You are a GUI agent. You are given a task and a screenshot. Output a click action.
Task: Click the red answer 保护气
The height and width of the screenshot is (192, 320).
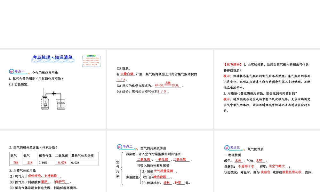[60, 182]
